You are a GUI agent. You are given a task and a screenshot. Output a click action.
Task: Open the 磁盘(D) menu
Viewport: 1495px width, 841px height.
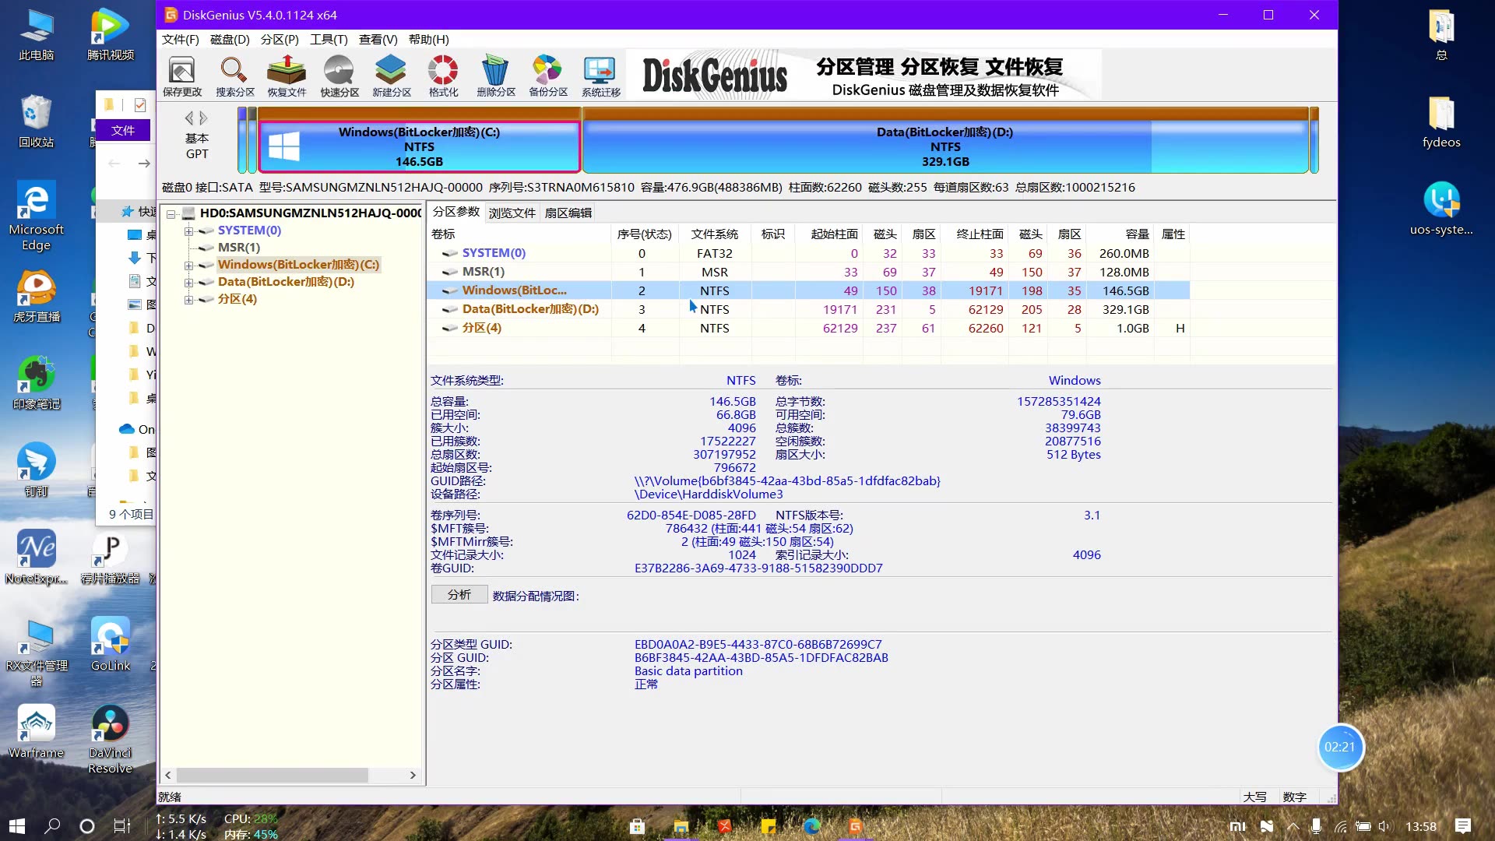pyautogui.click(x=230, y=40)
